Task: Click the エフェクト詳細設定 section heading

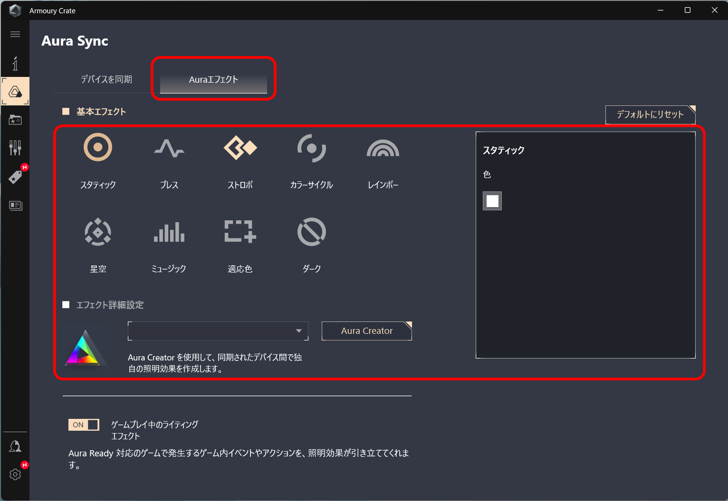Action: coord(110,305)
